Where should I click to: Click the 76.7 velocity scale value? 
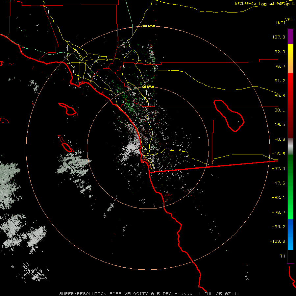point(280,66)
